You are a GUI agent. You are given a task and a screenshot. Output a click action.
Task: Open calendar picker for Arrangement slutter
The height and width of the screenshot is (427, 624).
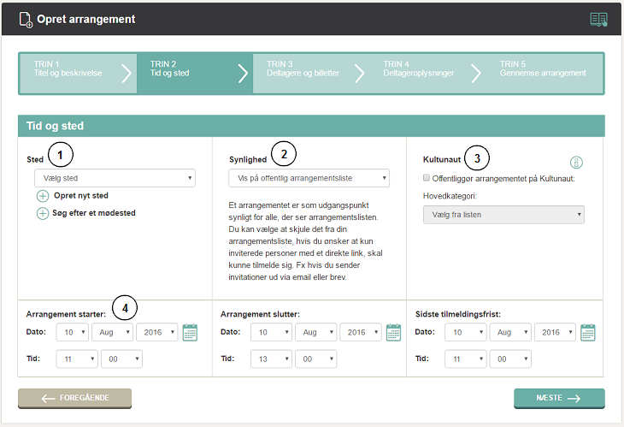(393, 332)
